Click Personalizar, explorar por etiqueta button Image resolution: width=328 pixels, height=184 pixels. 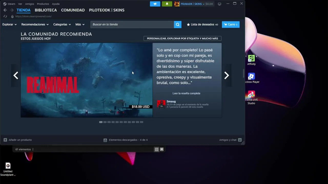point(182,38)
